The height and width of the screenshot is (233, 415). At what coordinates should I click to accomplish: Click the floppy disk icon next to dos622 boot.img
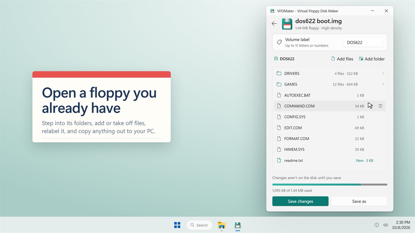click(287, 24)
